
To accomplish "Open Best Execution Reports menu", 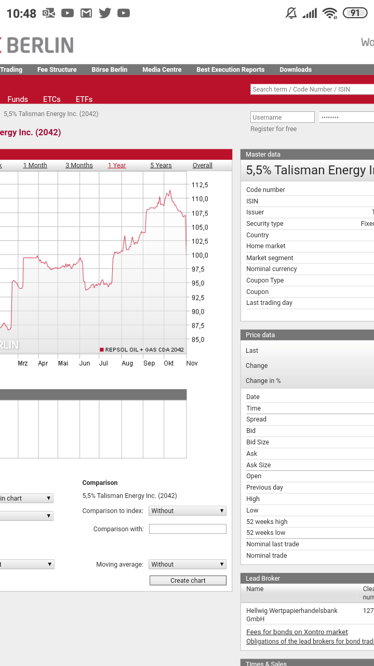I will point(231,70).
